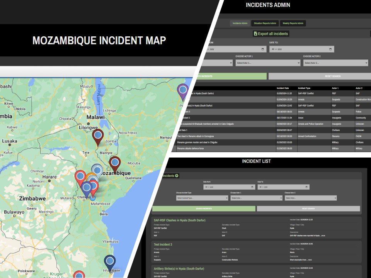Open the Choose Actor 2 admin dropdown
371x278 pixels.
(335, 63)
